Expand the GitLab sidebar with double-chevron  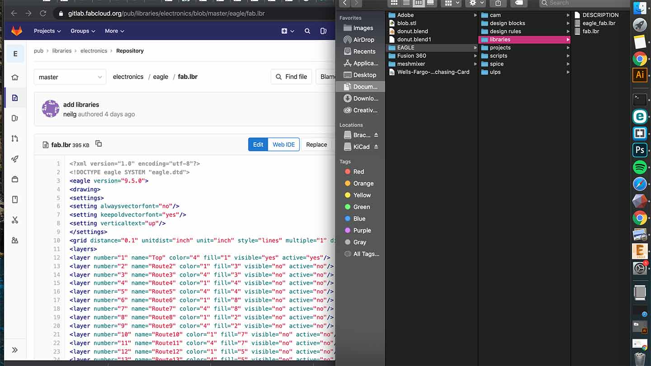(x=15, y=350)
